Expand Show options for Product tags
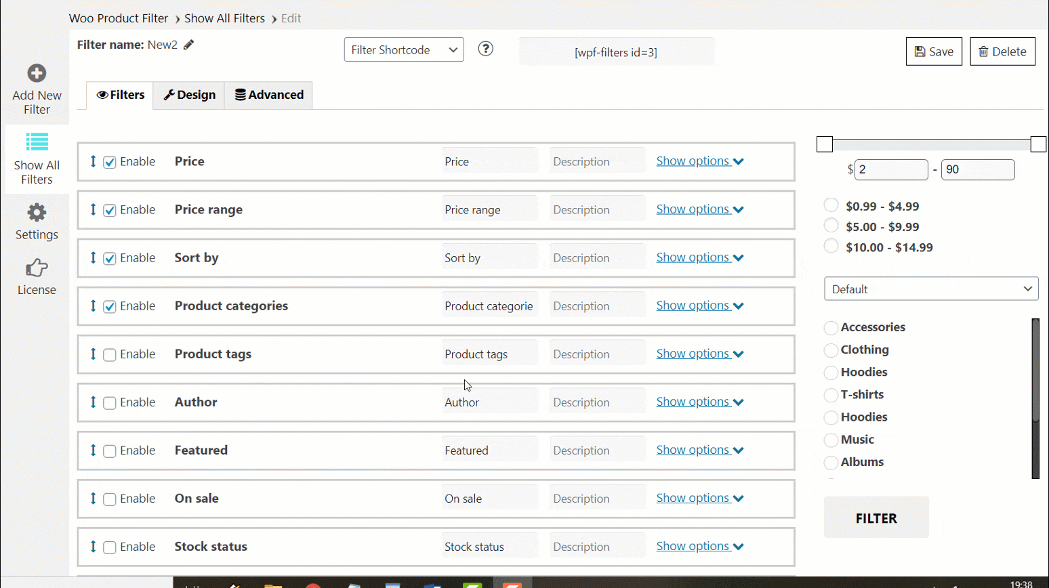The width and height of the screenshot is (1049, 588). click(x=700, y=354)
